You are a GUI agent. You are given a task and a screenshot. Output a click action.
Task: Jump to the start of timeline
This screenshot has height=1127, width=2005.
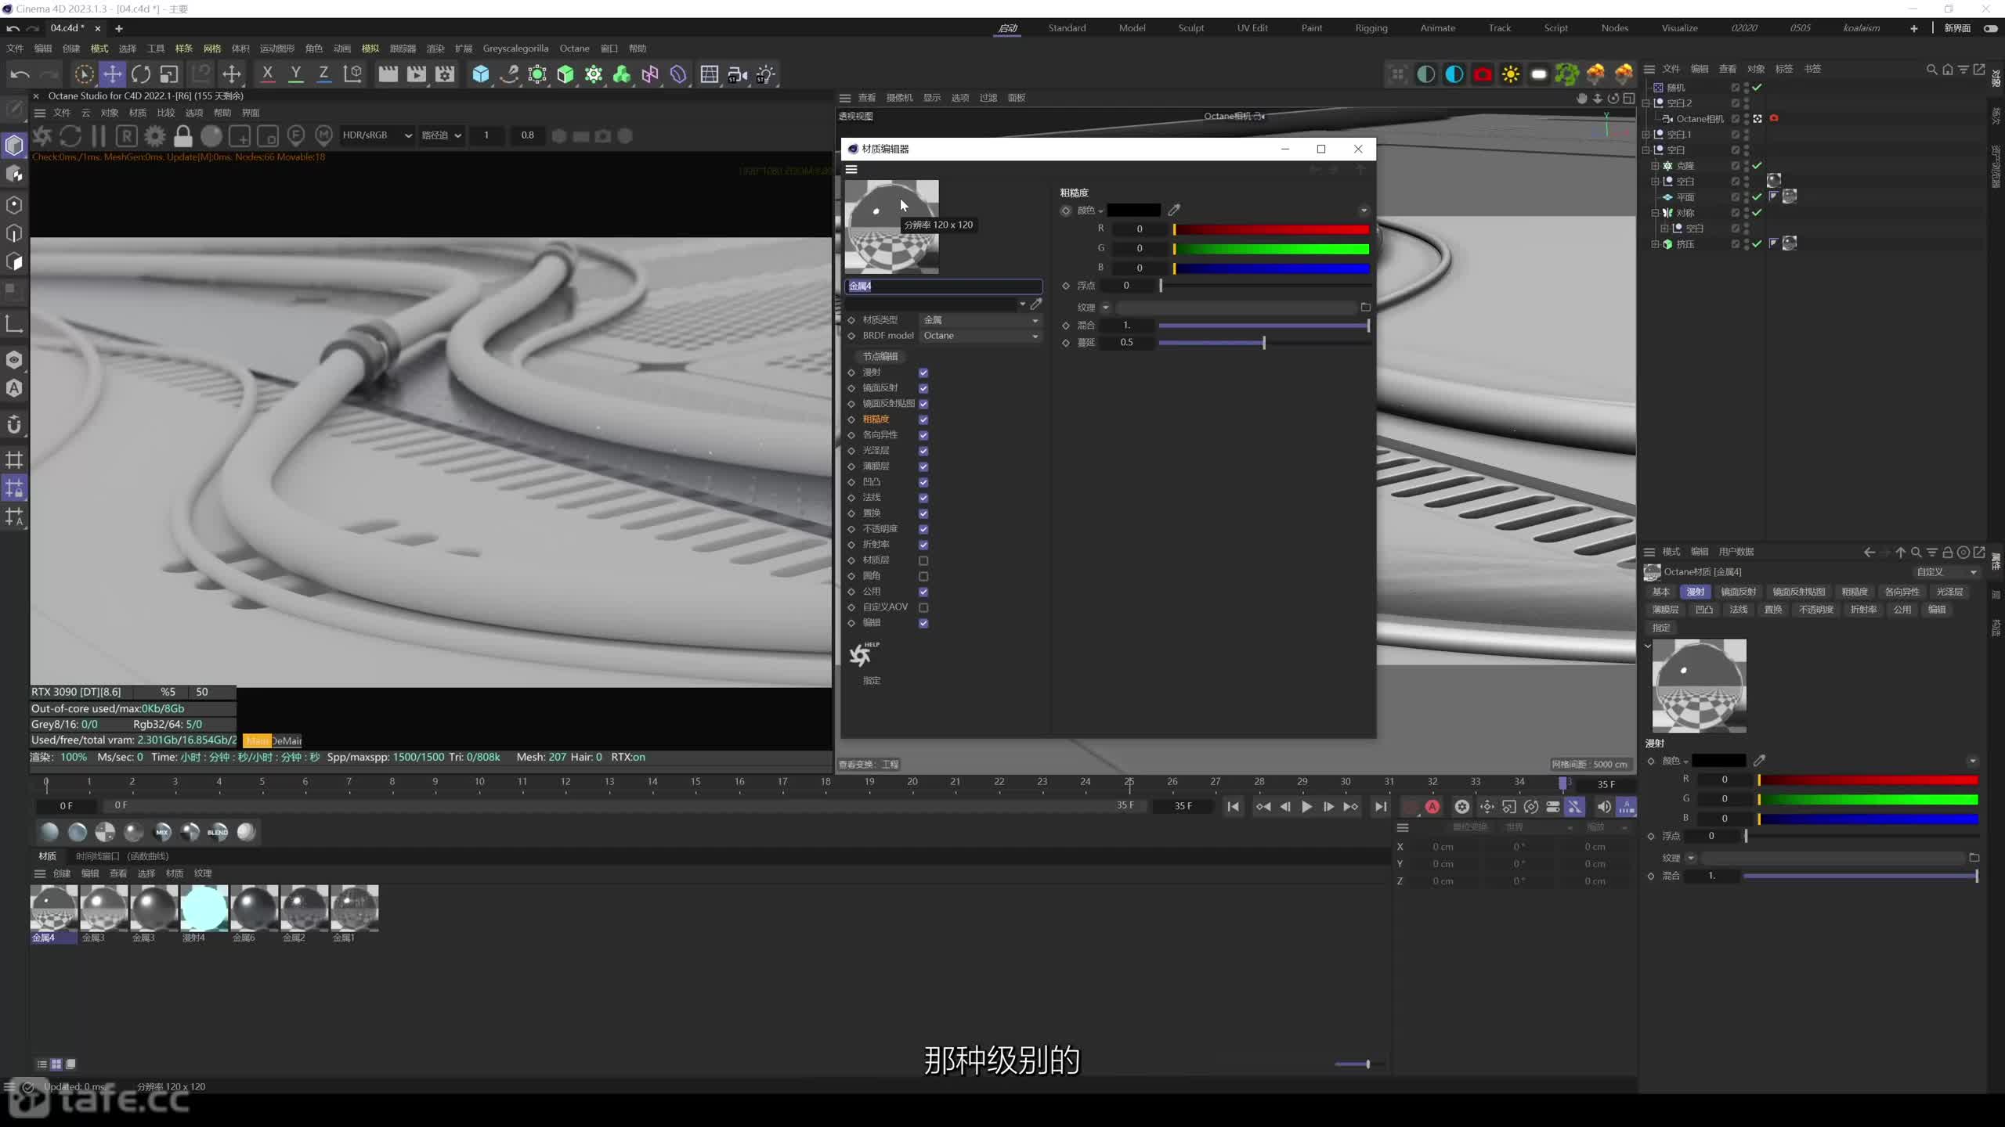coord(1234,807)
